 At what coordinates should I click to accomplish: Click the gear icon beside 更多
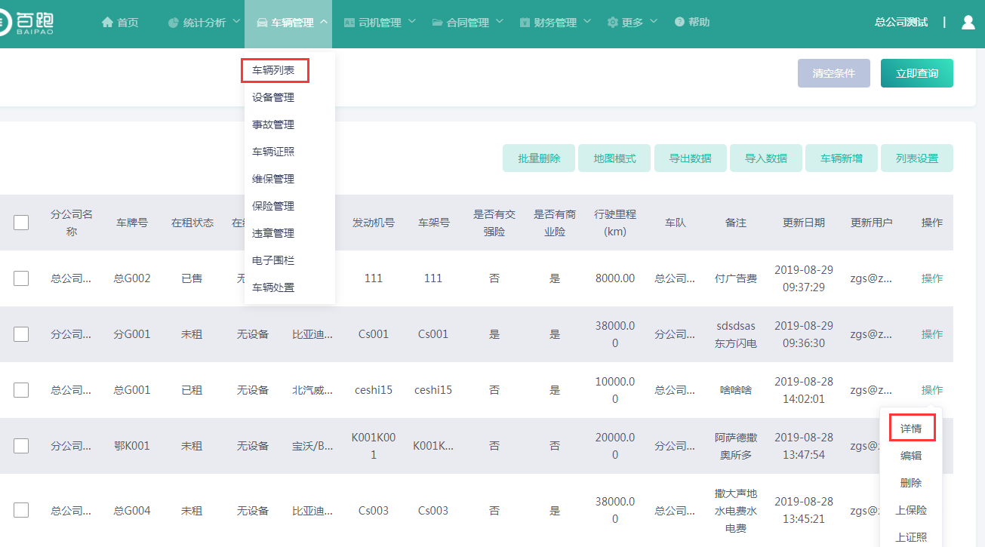click(x=612, y=23)
